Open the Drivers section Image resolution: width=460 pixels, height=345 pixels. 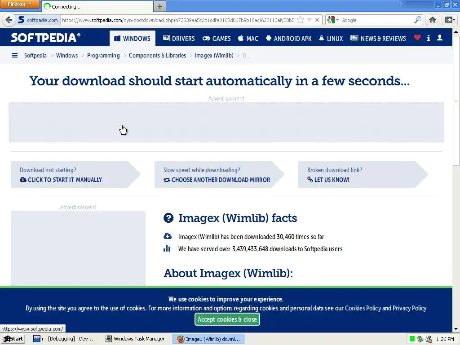click(179, 39)
